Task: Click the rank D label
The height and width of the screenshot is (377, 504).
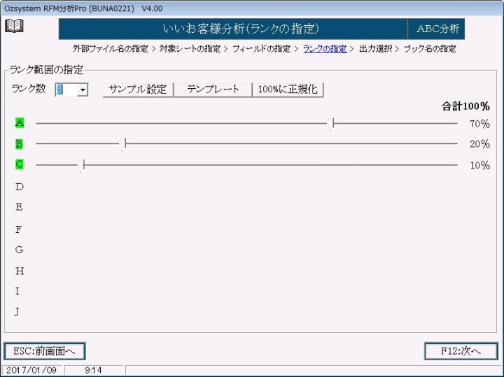Action: point(20,187)
